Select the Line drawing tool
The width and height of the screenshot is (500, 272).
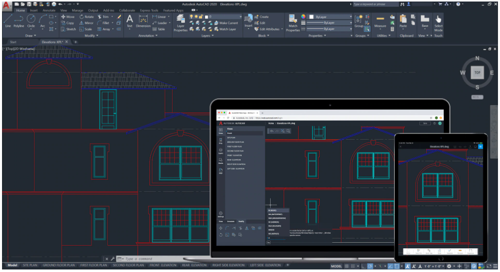tap(8, 21)
